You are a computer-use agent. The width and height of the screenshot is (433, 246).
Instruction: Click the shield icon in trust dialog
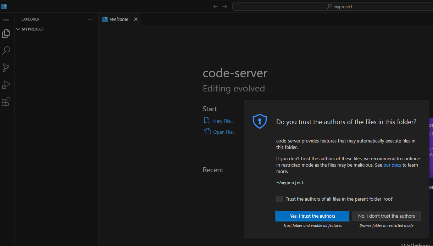[259, 122]
